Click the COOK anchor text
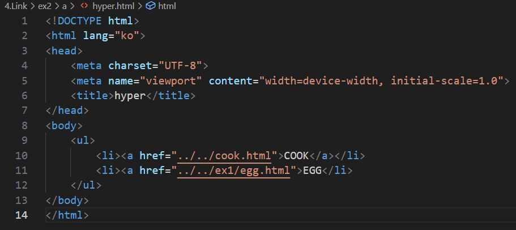The image size is (516, 230). point(296,156)
